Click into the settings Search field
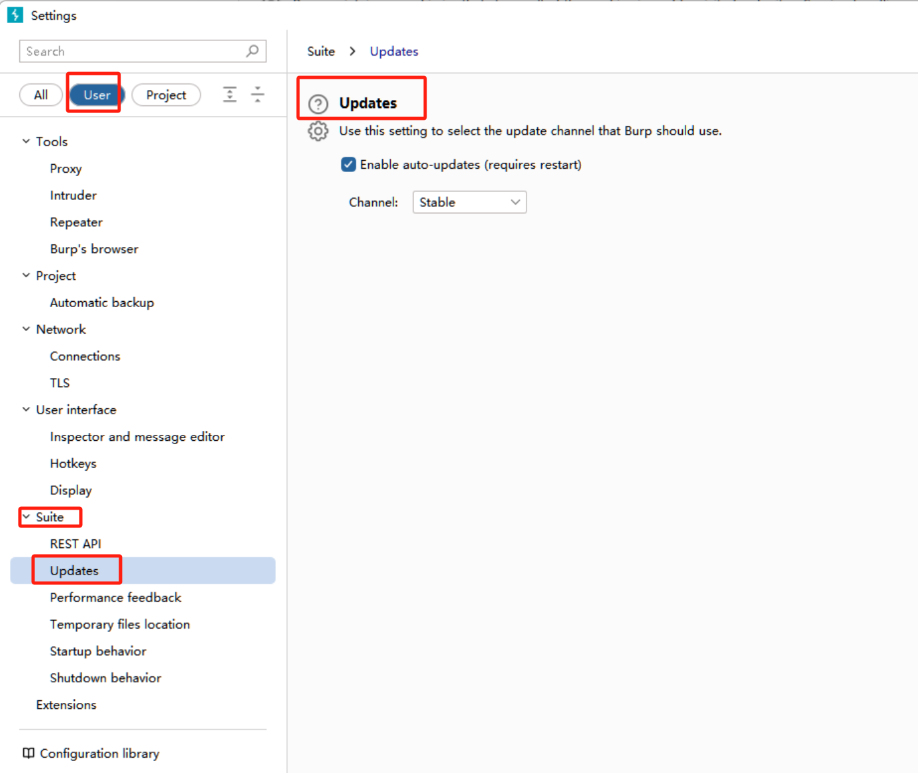 tap(132, 52)
